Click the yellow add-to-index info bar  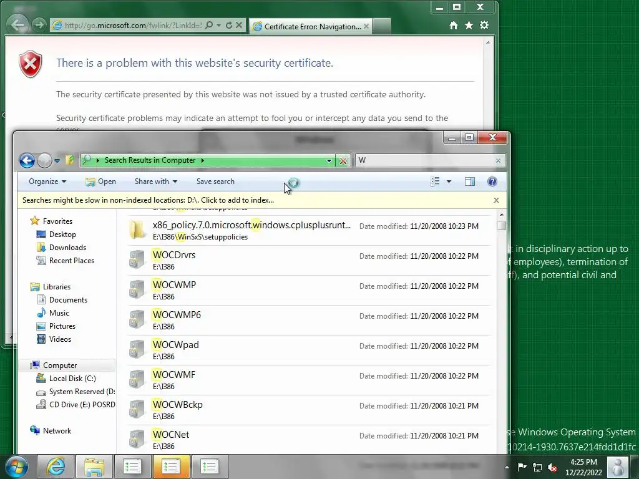[148, 200]
